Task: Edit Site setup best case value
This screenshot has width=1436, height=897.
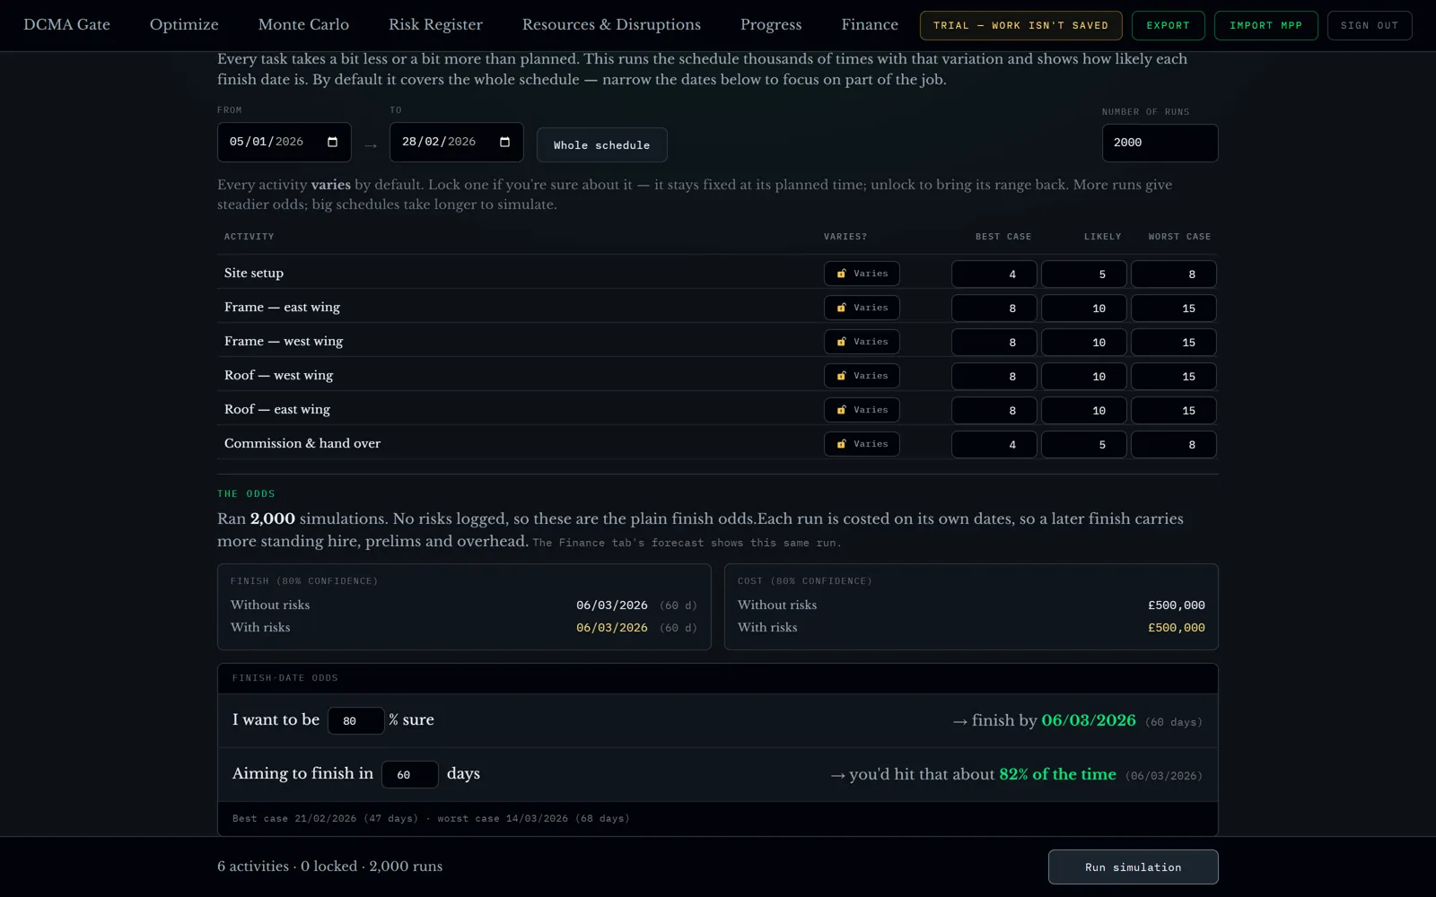Action: pyautogui.click(x=994, y=274)
